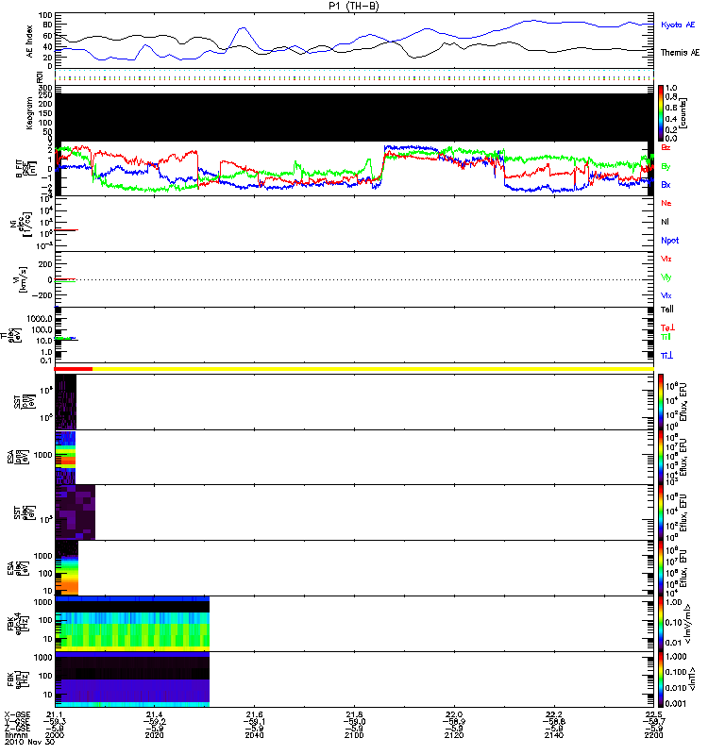Image resolution: width=708 pixels, height=755 pixels.
Task: Click the black Keogram data panel
Action: point(354,117)
